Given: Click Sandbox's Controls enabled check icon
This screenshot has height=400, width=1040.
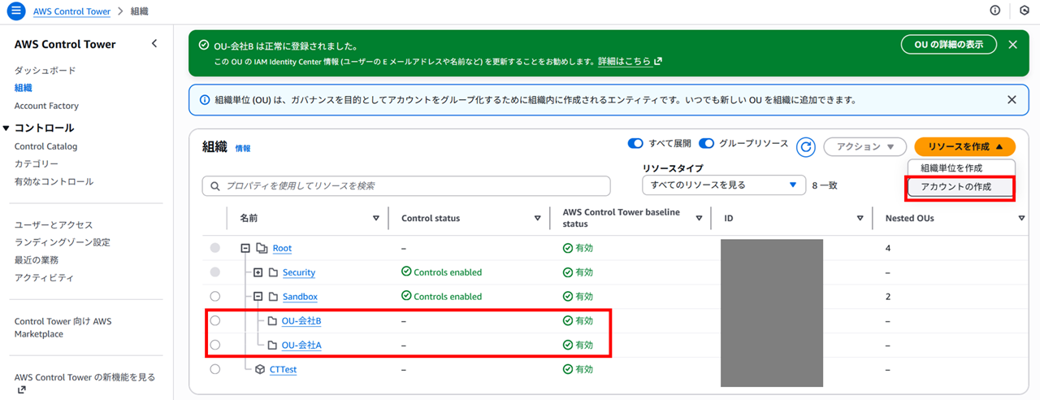Looking at the screenshot, I should pyautogui.click(x=406, y=296).
